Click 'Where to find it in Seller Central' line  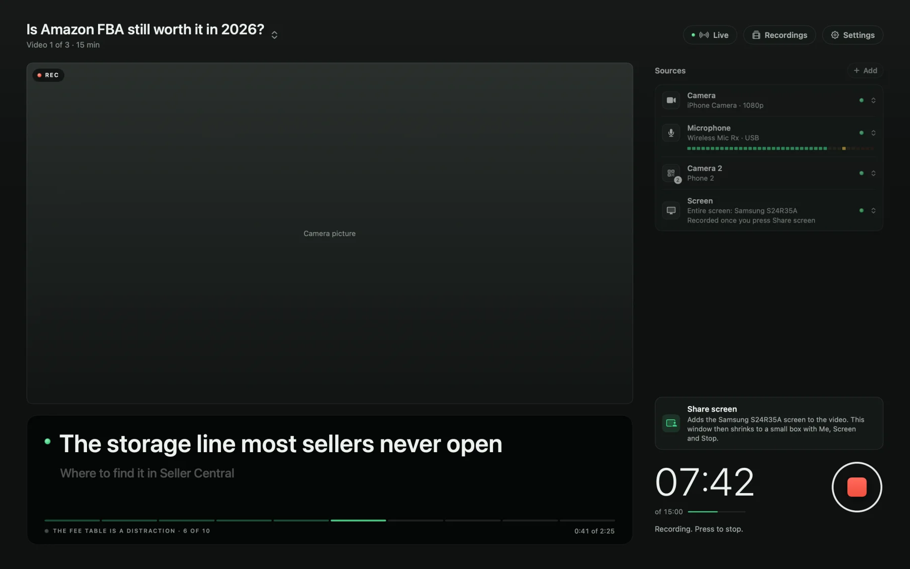pos(147,473)
